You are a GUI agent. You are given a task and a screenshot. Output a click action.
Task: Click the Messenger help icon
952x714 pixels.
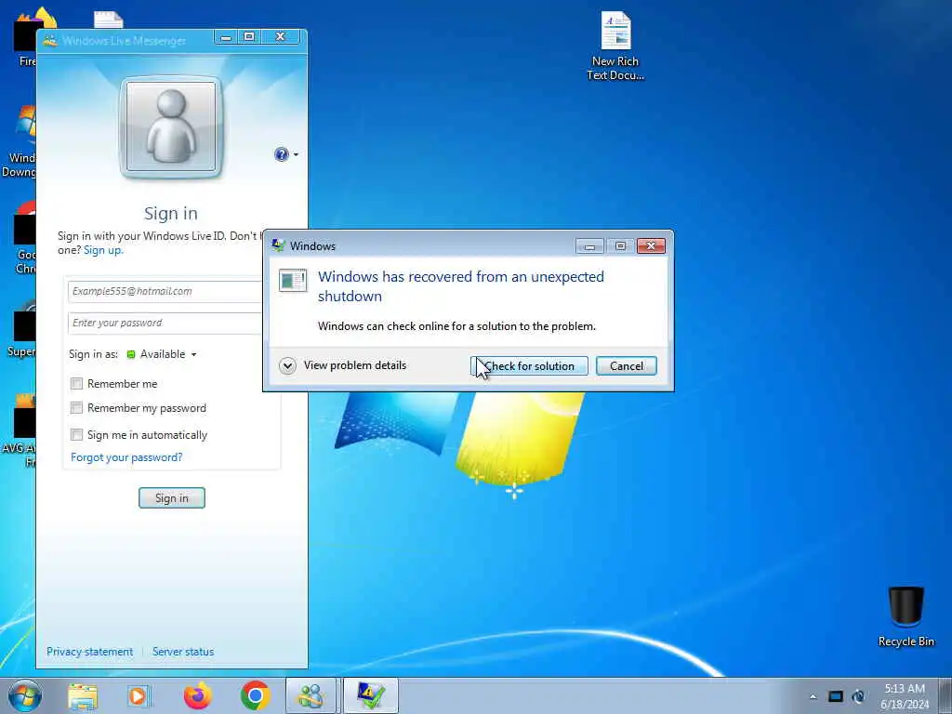point(282,155)
